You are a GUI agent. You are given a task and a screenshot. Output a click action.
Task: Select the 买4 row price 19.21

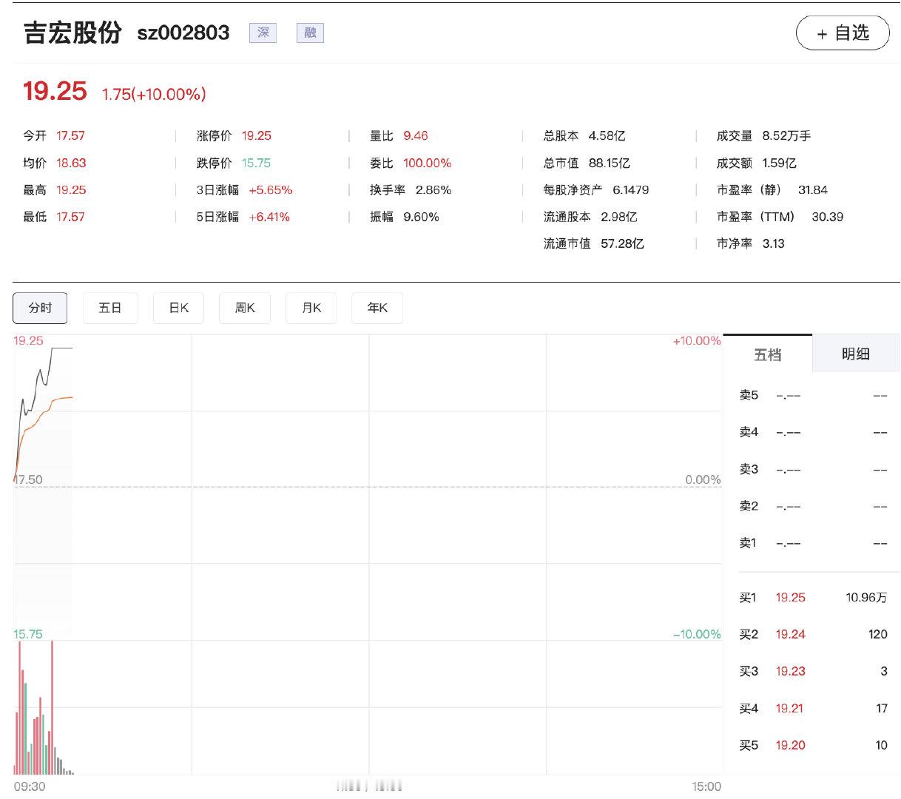tap(789, 709)
